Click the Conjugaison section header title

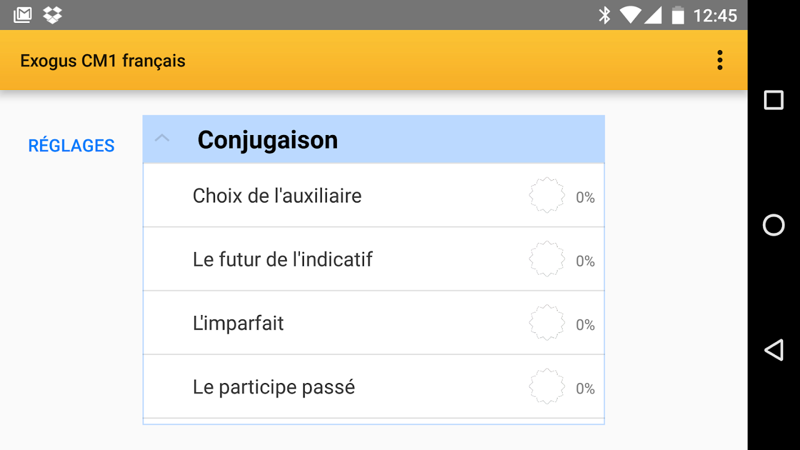tap(267, 140)
